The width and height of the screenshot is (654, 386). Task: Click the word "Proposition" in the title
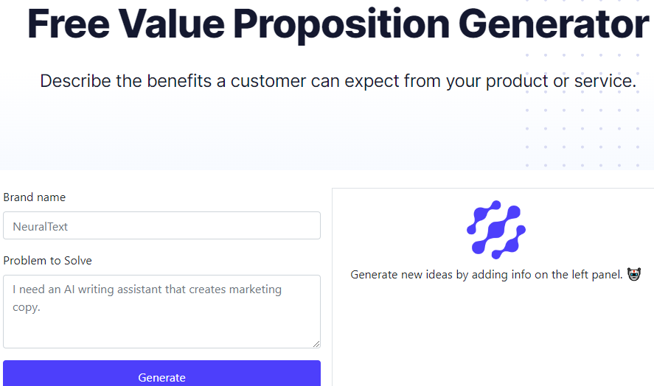341,24
